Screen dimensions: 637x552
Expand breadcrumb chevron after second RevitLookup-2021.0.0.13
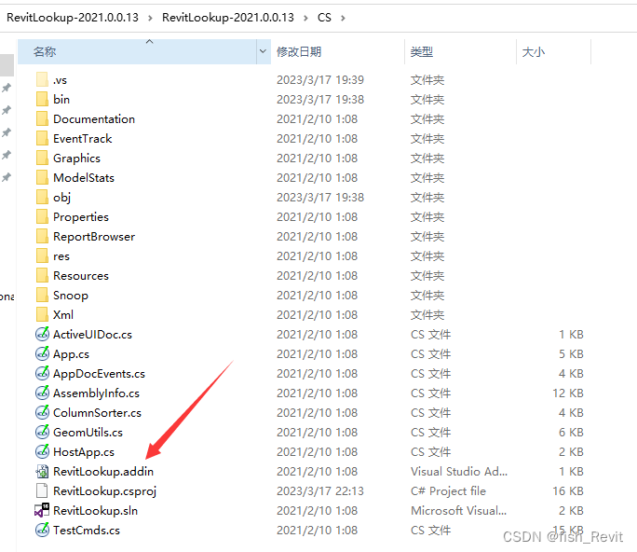click(305, 18)
